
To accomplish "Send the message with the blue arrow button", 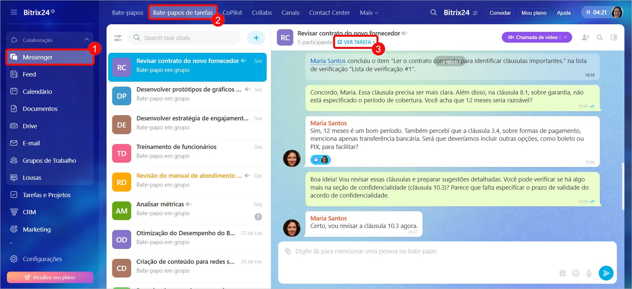I will pos(606,273).
